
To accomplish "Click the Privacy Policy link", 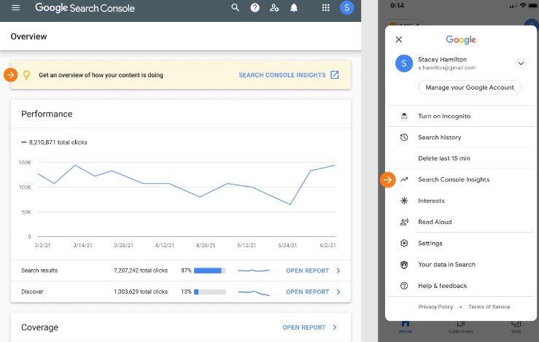I will coord(435,307).
